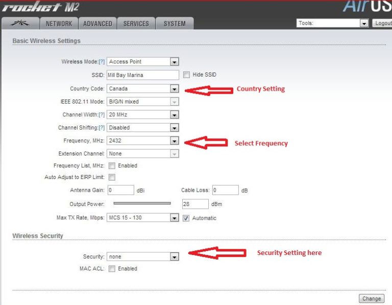Click the Channel Width help [?] link
Screen dimensions: 392x305
(102, 115)
